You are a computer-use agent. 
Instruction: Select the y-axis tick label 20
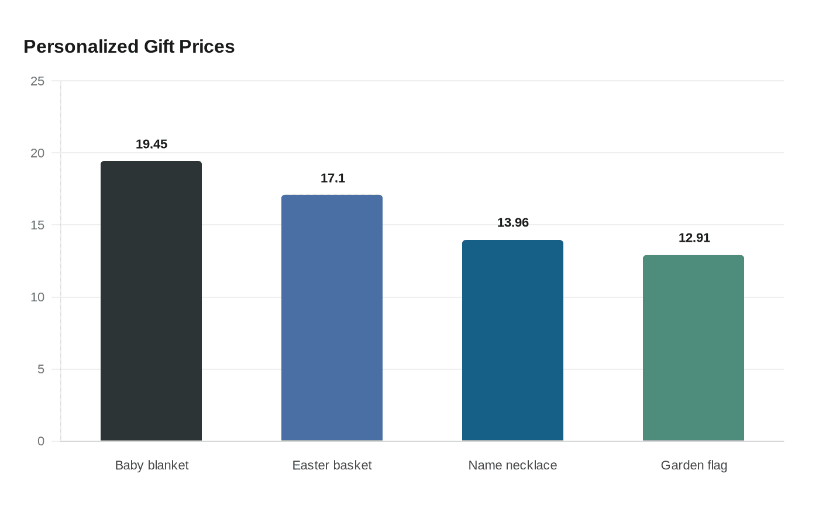point(37,153)
